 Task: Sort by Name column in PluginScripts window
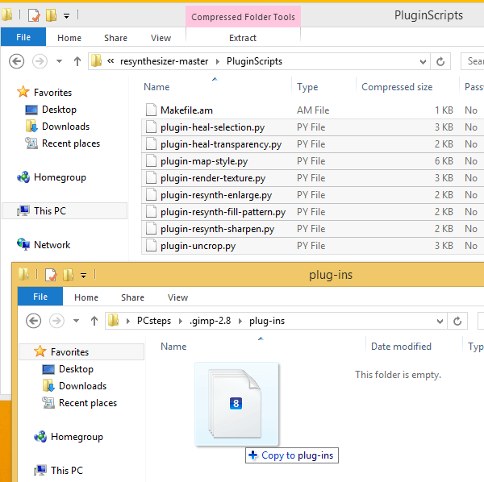pyautogui.click(x=156, y=87)
